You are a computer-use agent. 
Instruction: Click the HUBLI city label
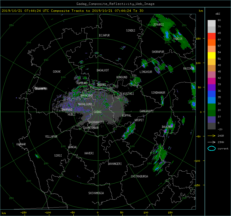click(x=71, y=115)
